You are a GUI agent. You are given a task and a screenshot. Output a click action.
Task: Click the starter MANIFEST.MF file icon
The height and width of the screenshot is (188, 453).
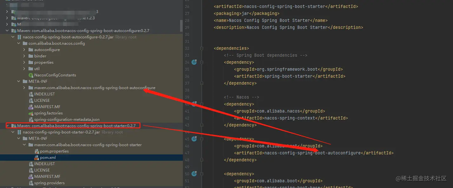[31, 177]
